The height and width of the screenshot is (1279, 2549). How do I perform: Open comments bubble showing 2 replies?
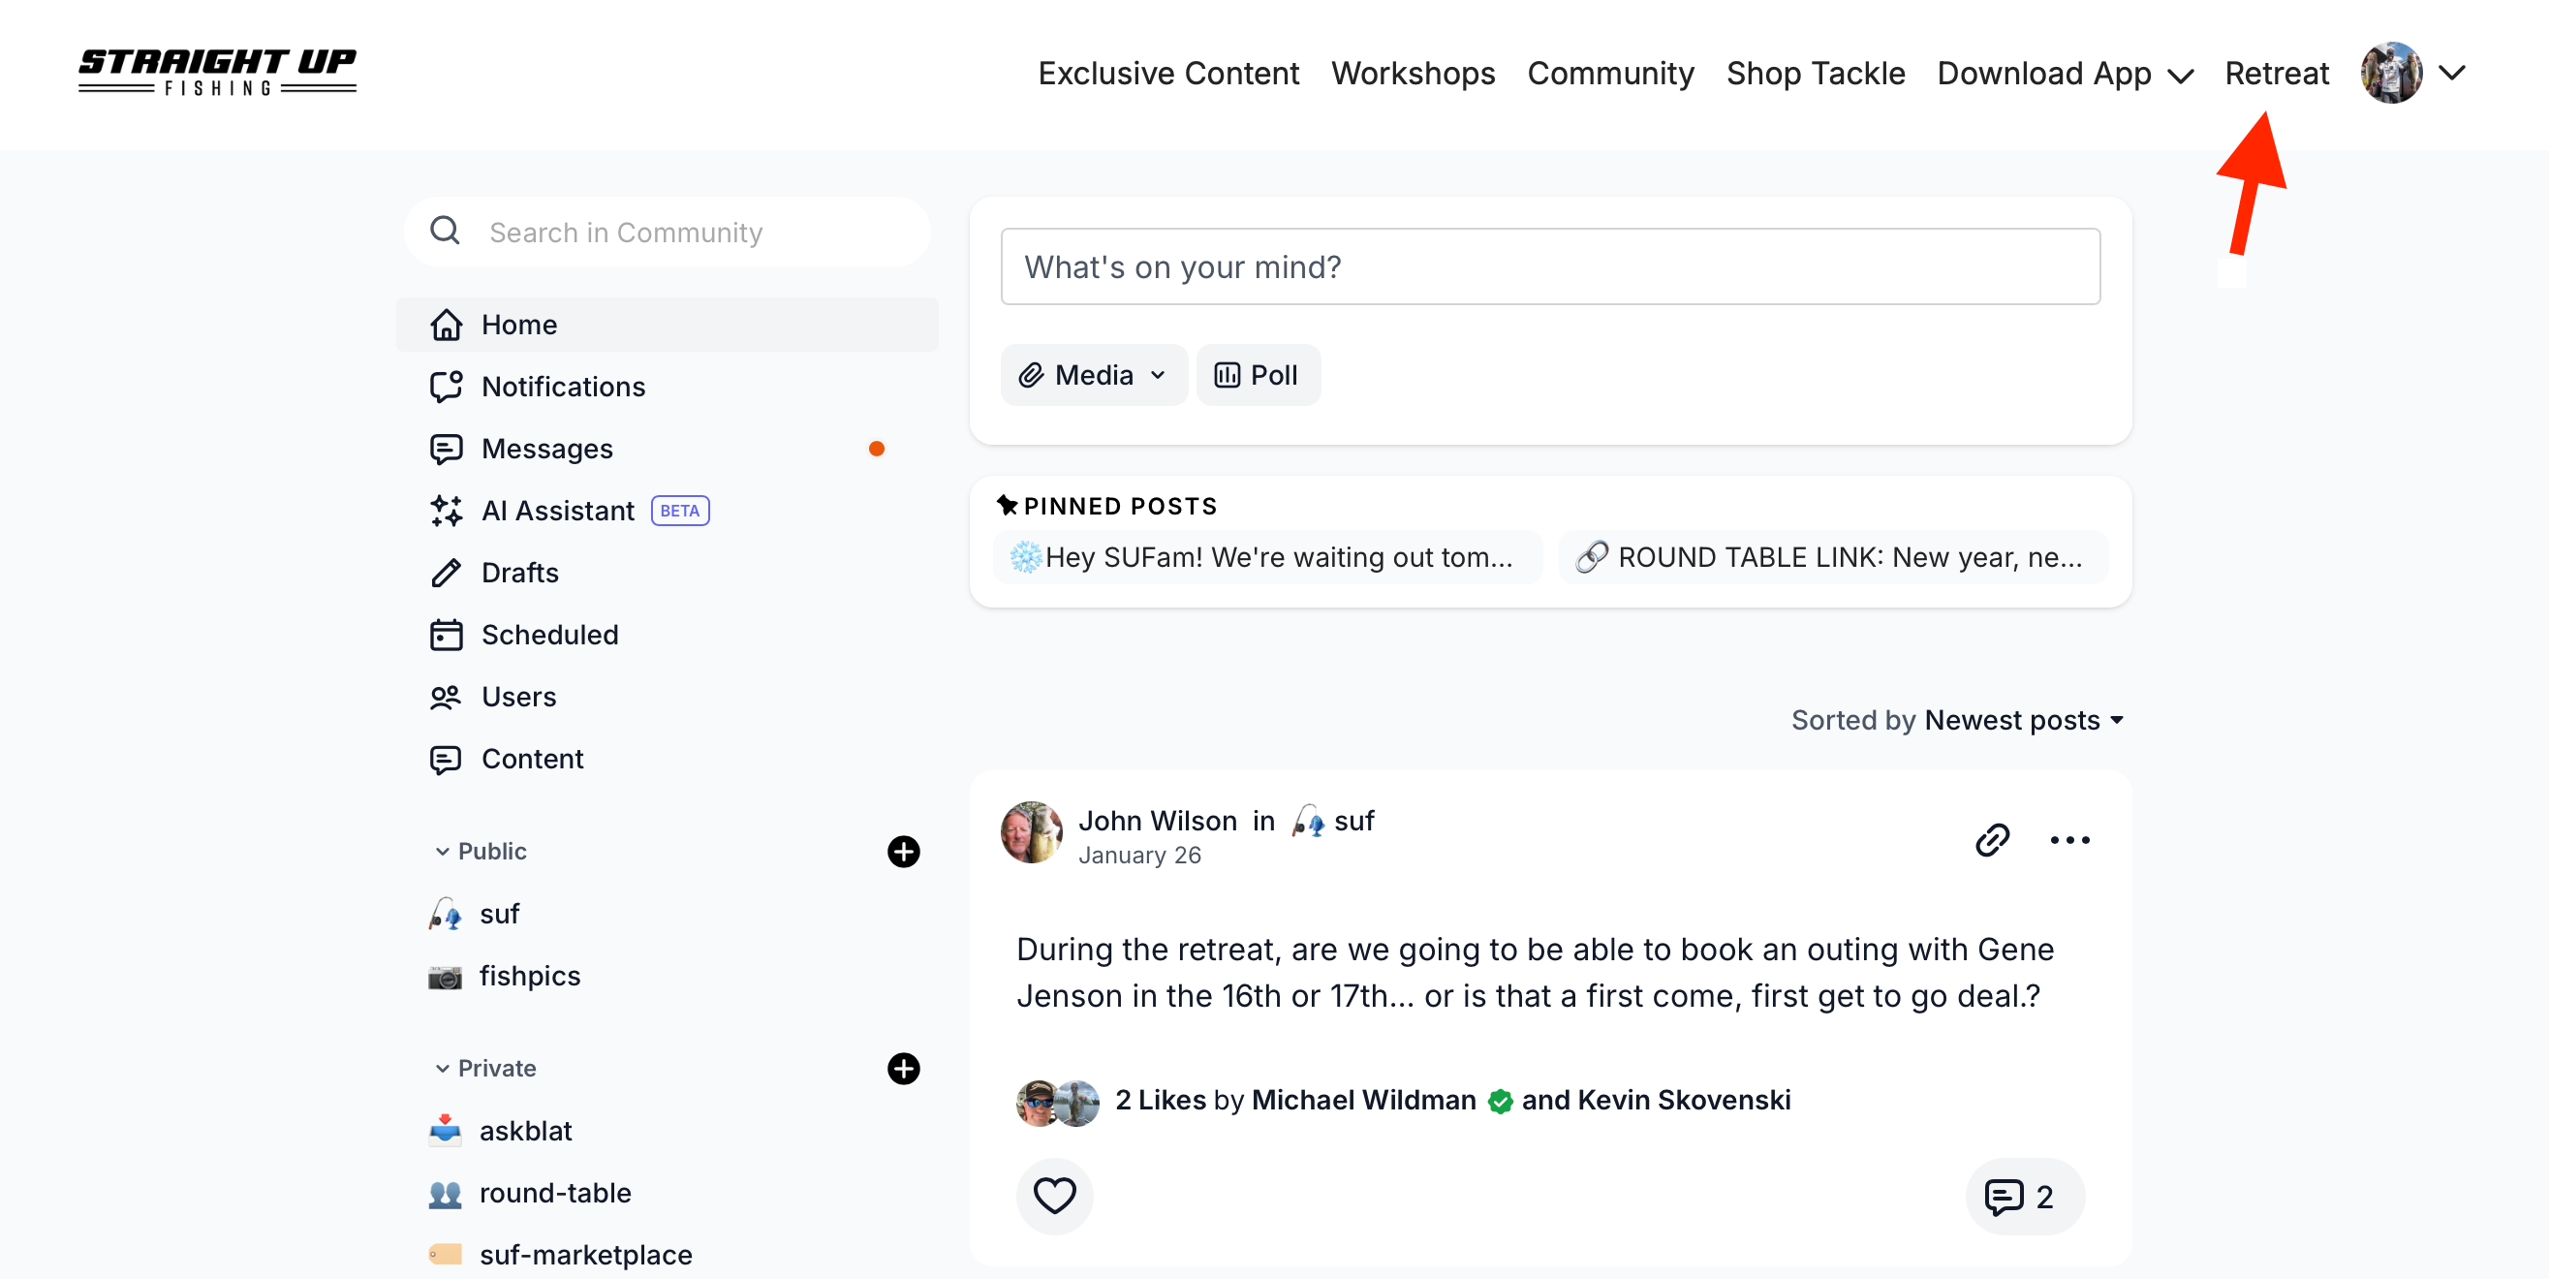tap(2023, 1196)
